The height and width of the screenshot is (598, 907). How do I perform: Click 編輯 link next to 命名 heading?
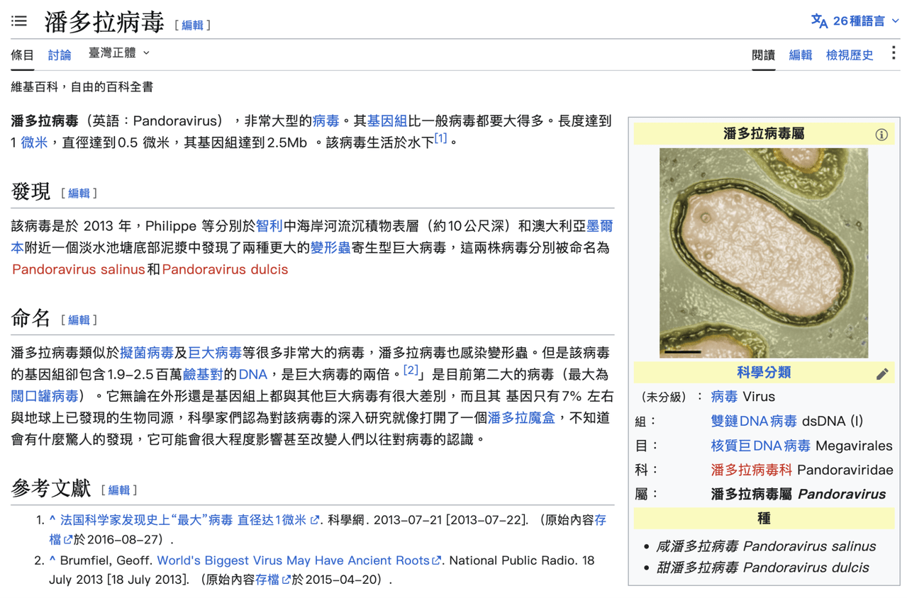coord(79,320)
